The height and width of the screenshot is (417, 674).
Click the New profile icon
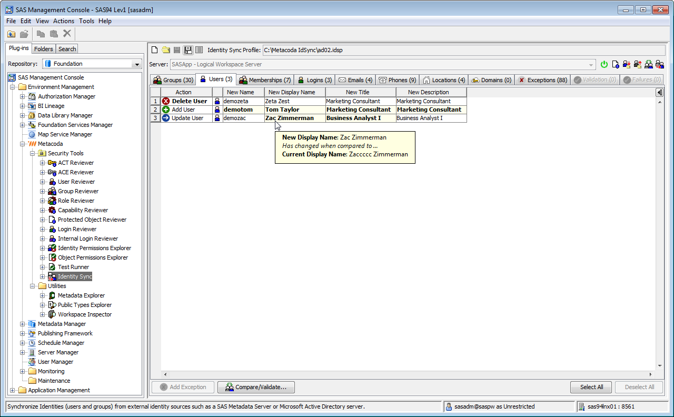click(x=155, y=50)
